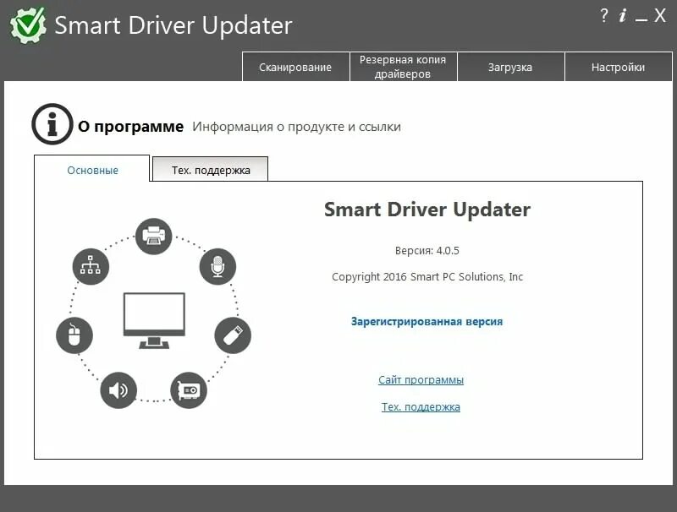The height and width of the screenshot is (512, 677).
Task: Open help via the question mark icon
Action: click(604, 15)
